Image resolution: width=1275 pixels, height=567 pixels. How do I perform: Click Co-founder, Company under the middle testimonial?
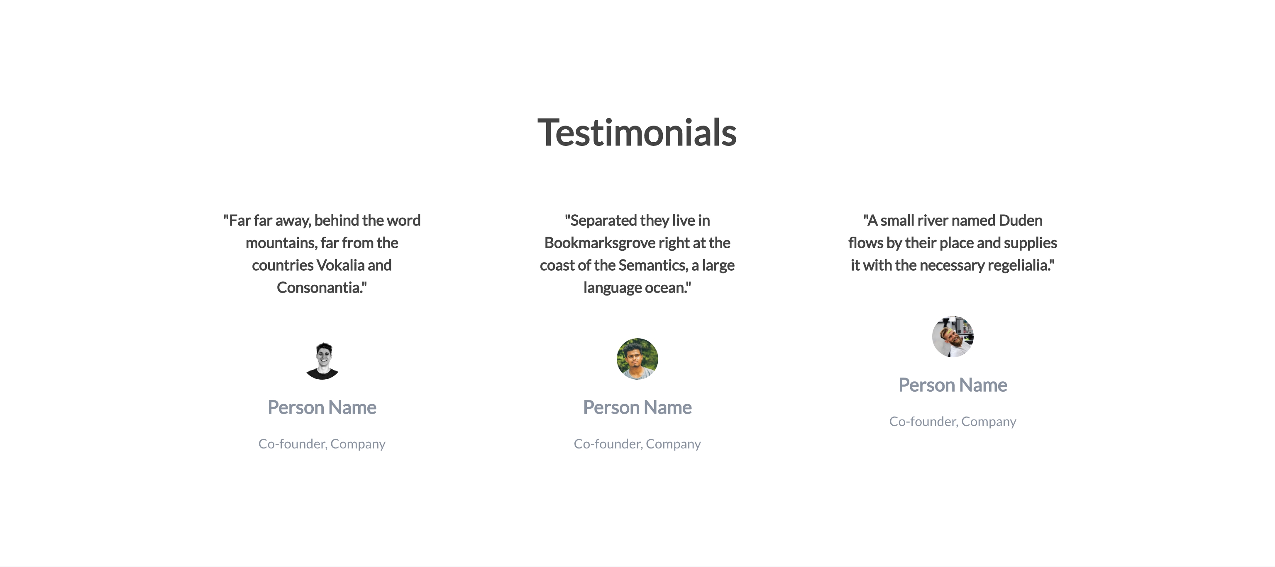637,444
